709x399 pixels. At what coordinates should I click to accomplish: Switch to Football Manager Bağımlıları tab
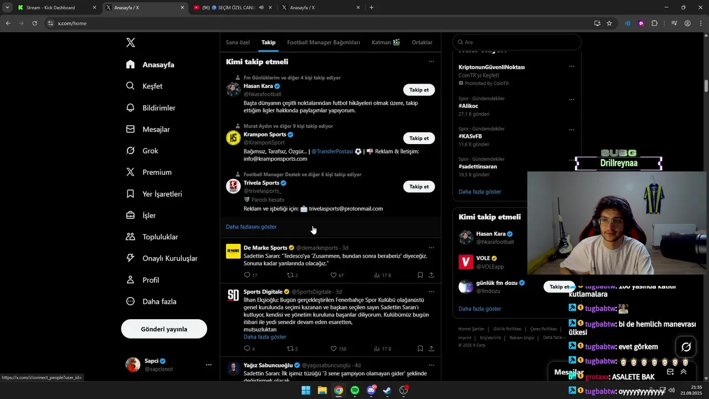(x=323, y=42)
